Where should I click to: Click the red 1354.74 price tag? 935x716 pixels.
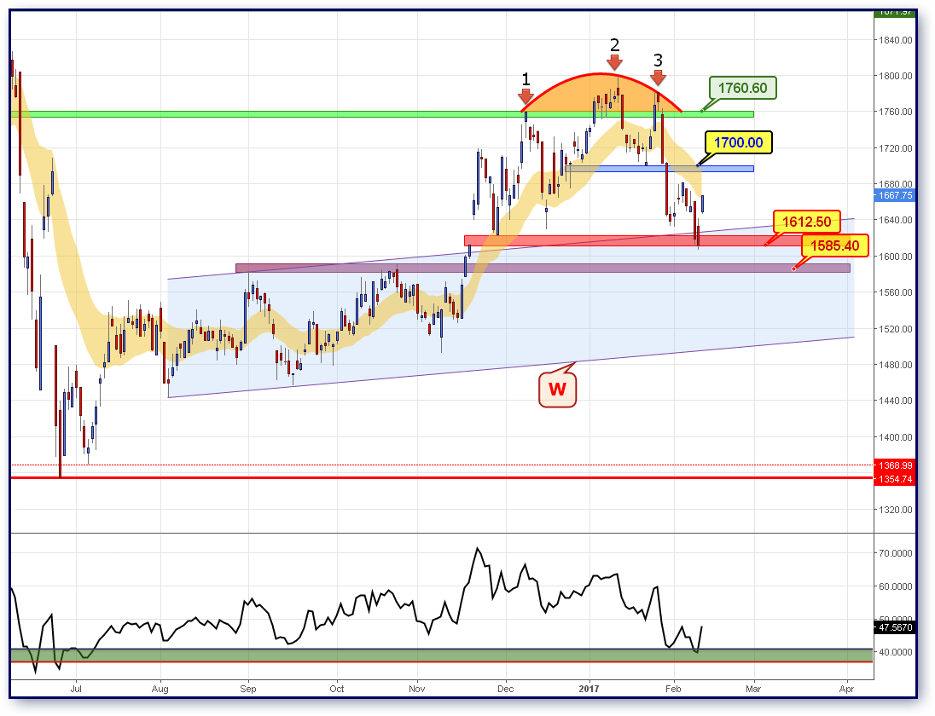tap(894, 479)
